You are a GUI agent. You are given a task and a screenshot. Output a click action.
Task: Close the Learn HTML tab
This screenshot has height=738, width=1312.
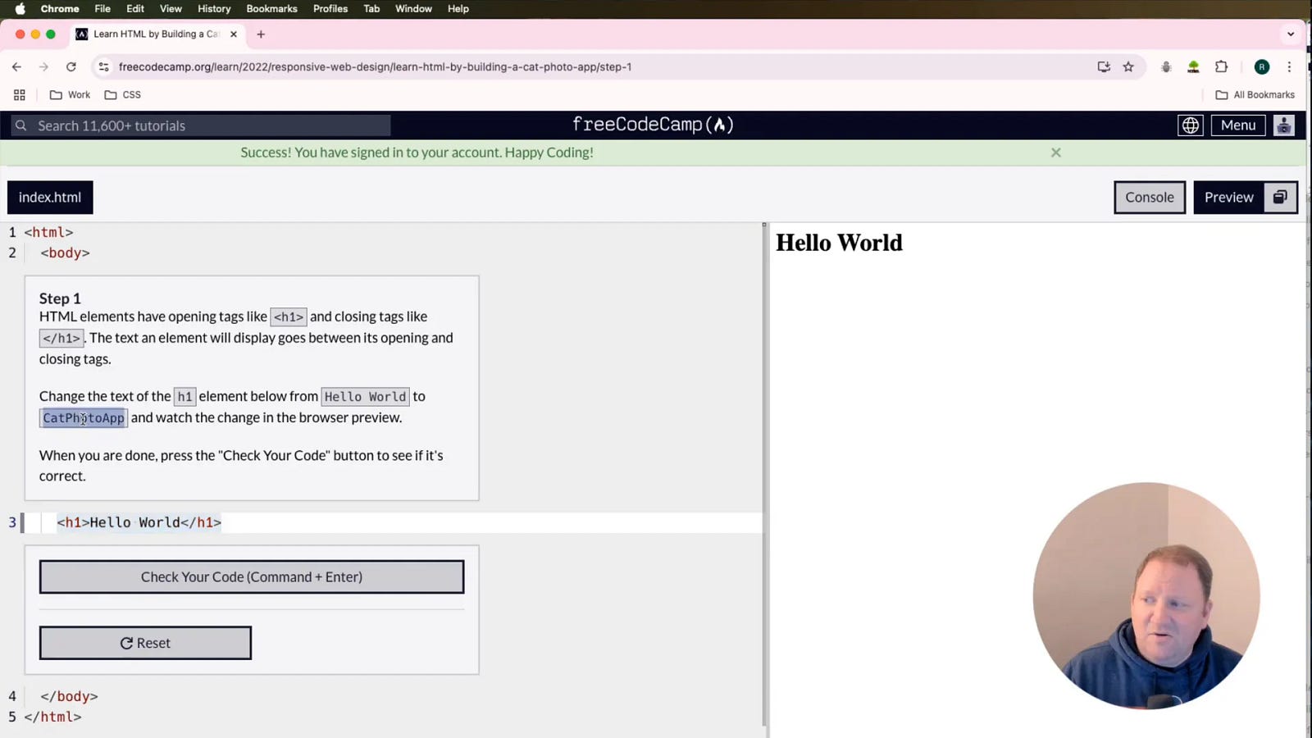point(234,34)
